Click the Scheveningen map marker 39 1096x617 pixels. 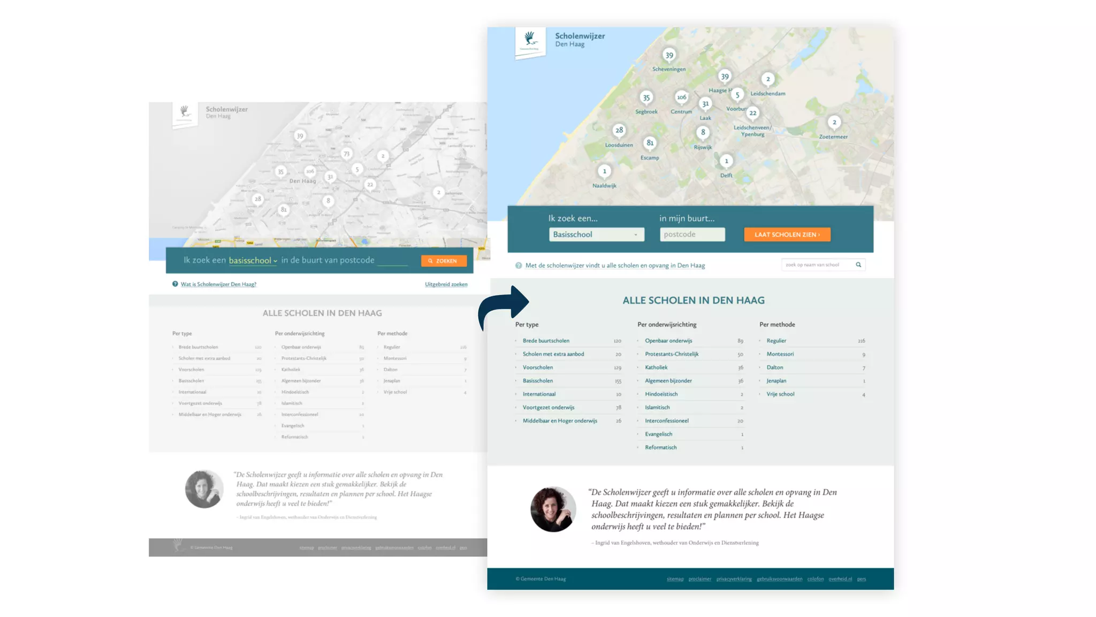click(669, 55)
